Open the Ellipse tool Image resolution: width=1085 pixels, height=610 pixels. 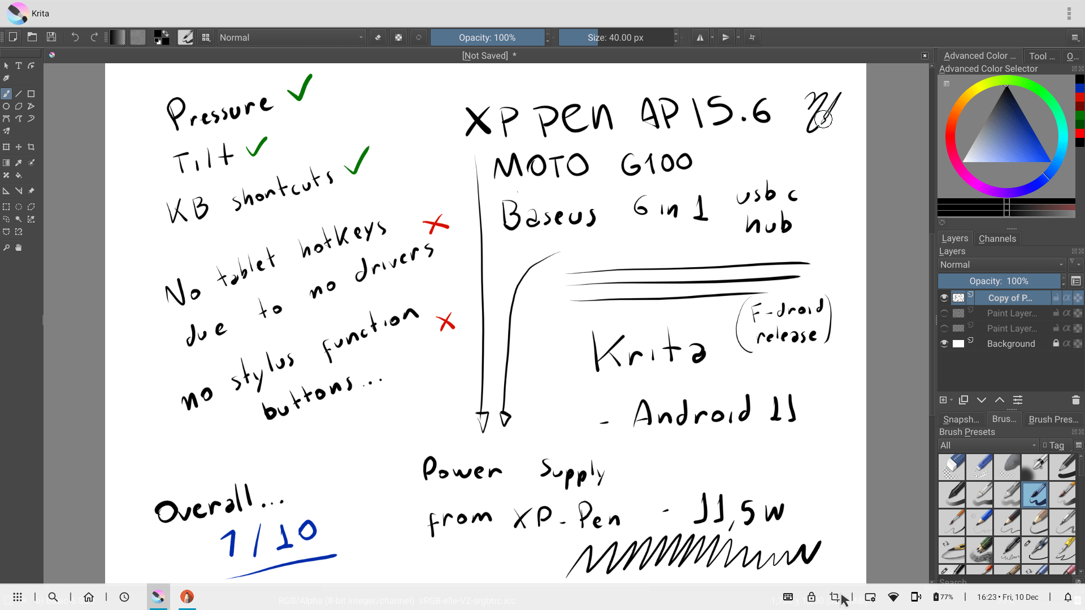6,106
